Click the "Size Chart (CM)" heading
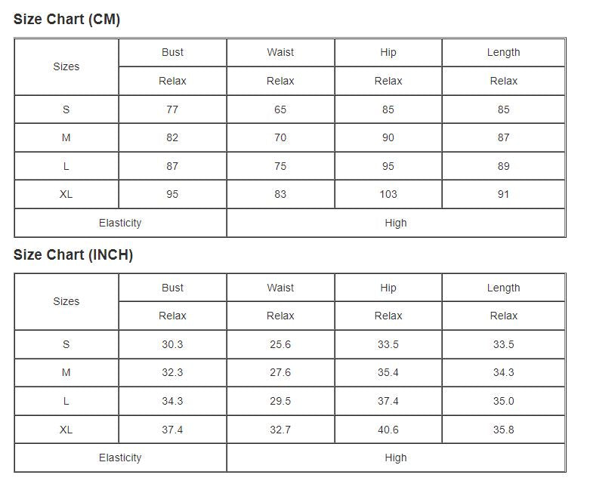 66,20
